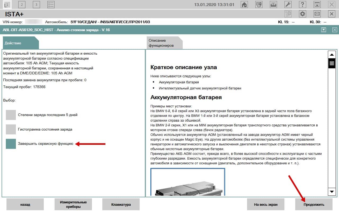Collapse the procedure header dropdown arrow
This screenshot has width=339, height=211.
324,30
